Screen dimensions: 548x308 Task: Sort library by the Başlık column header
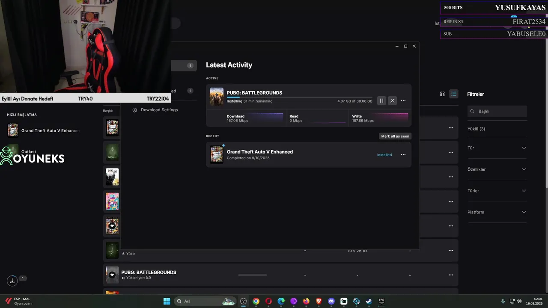tap(107, 111)
